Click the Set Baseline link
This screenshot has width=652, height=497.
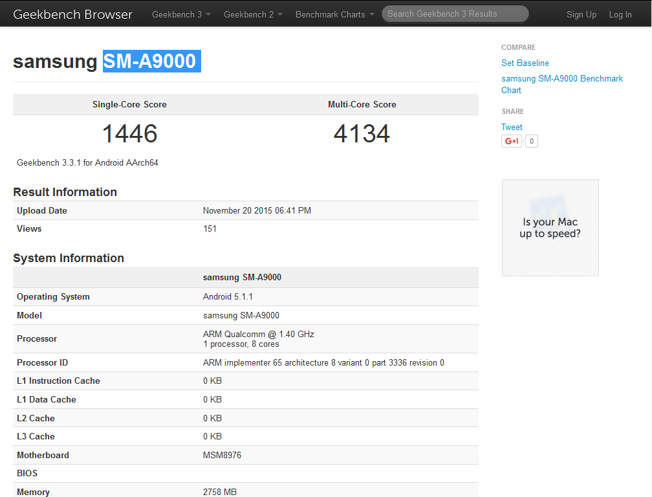(x=525, y=63)
